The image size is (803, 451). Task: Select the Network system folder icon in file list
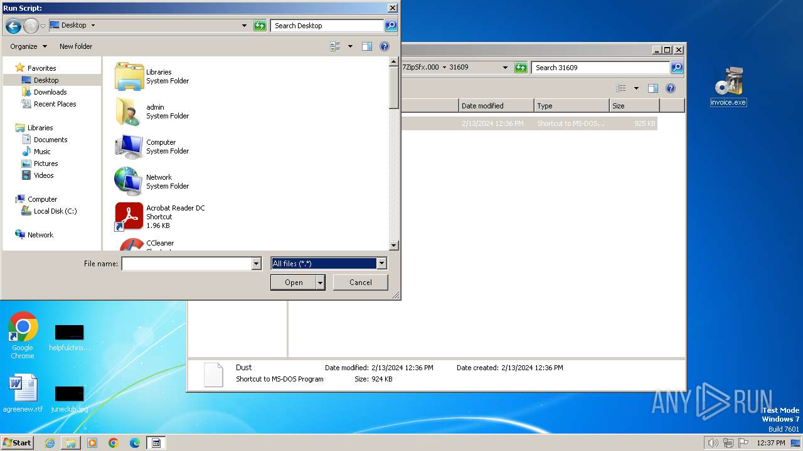point(129,182)
